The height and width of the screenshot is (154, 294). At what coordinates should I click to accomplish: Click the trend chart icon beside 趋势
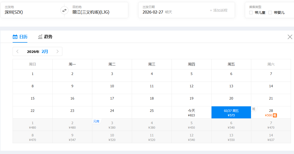[40, 37]
